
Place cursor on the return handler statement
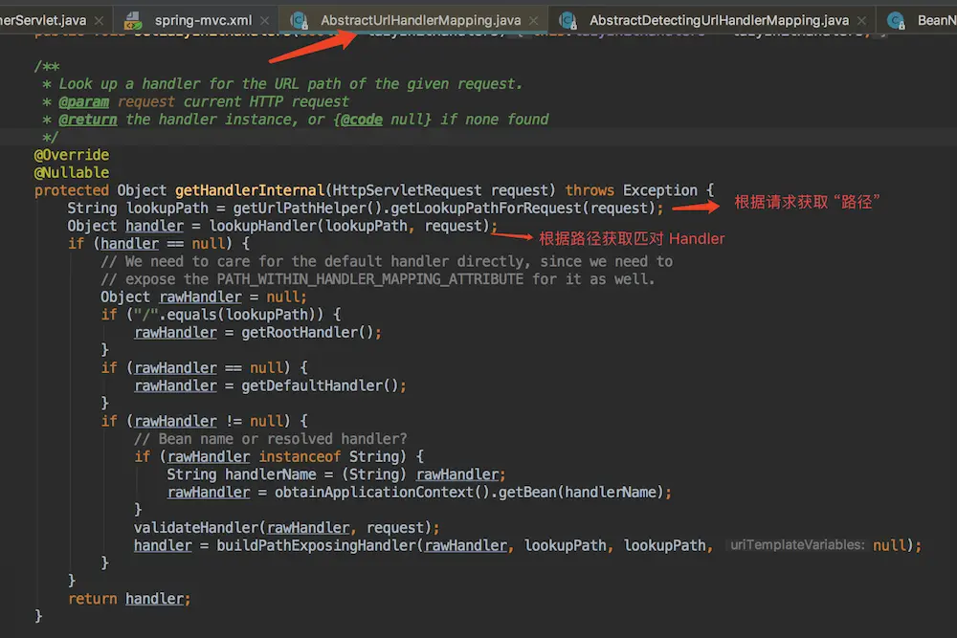(129, 599)
